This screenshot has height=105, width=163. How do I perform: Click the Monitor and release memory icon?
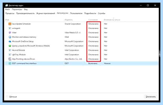(x=10, y=37)
